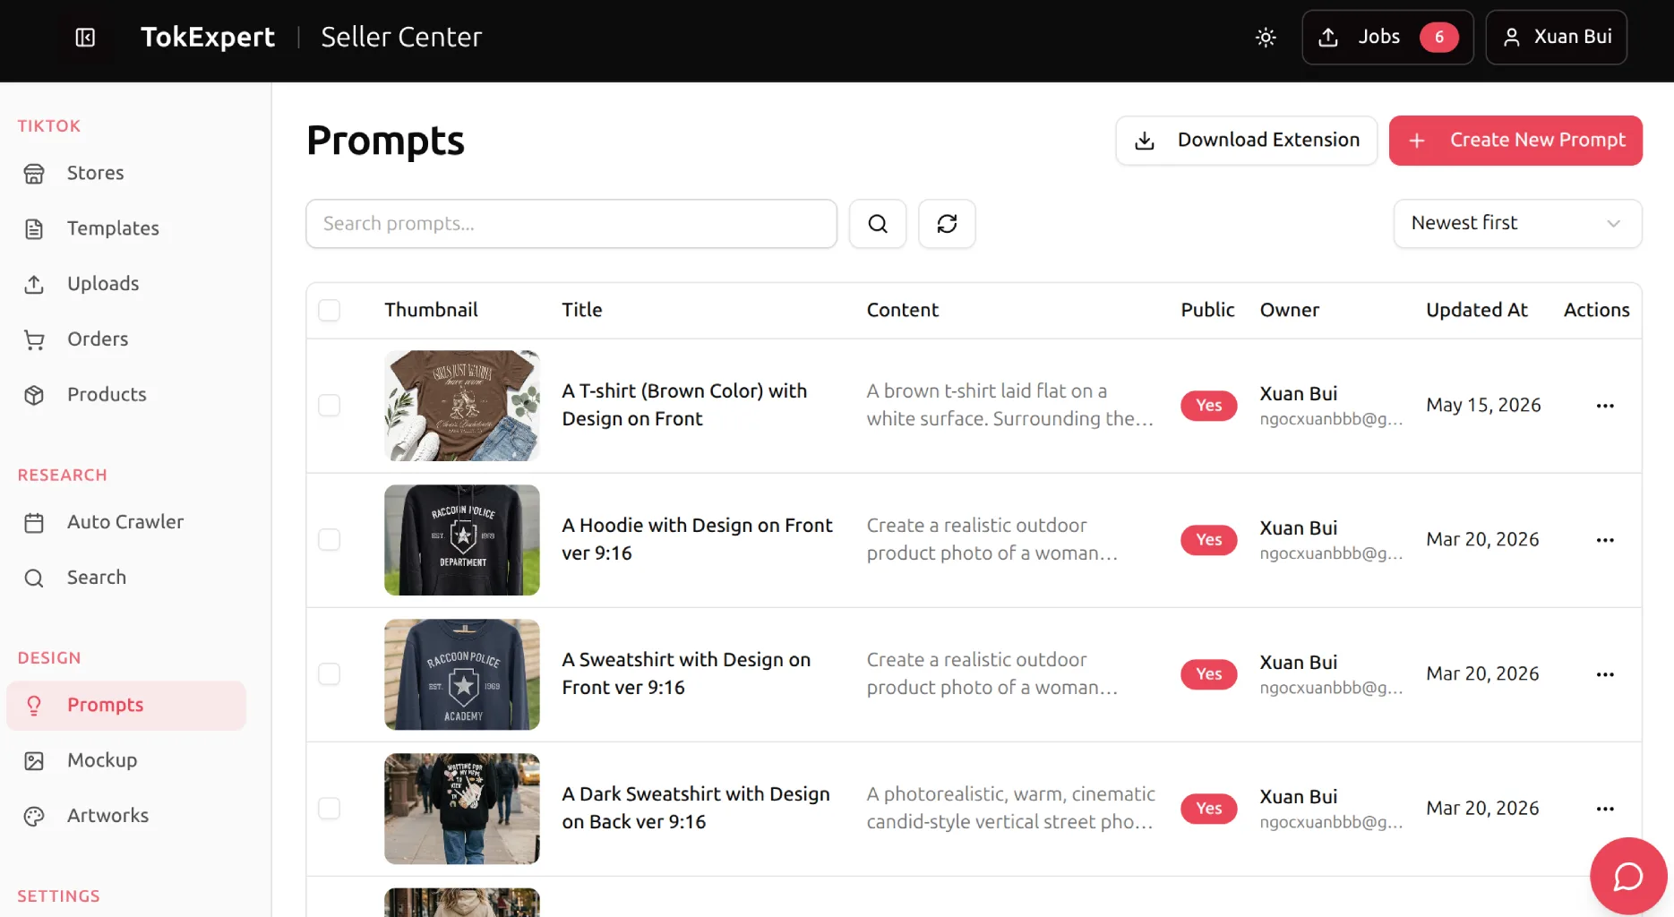Screen dimensions: 1674x917
Task: Open Artworks from sidebar
Action: [126, 816]
